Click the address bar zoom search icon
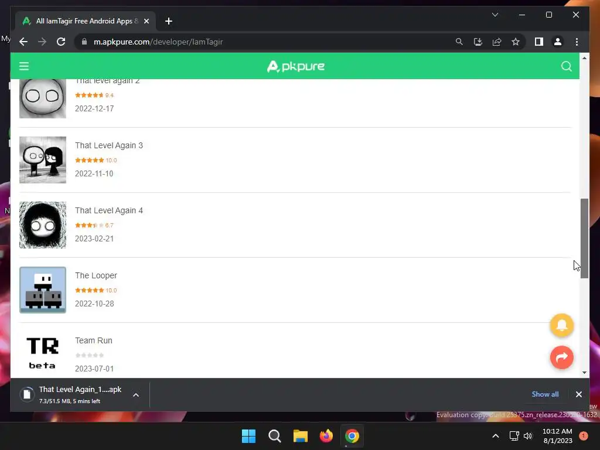Screen dimensions: 600x450 (459, 42)
